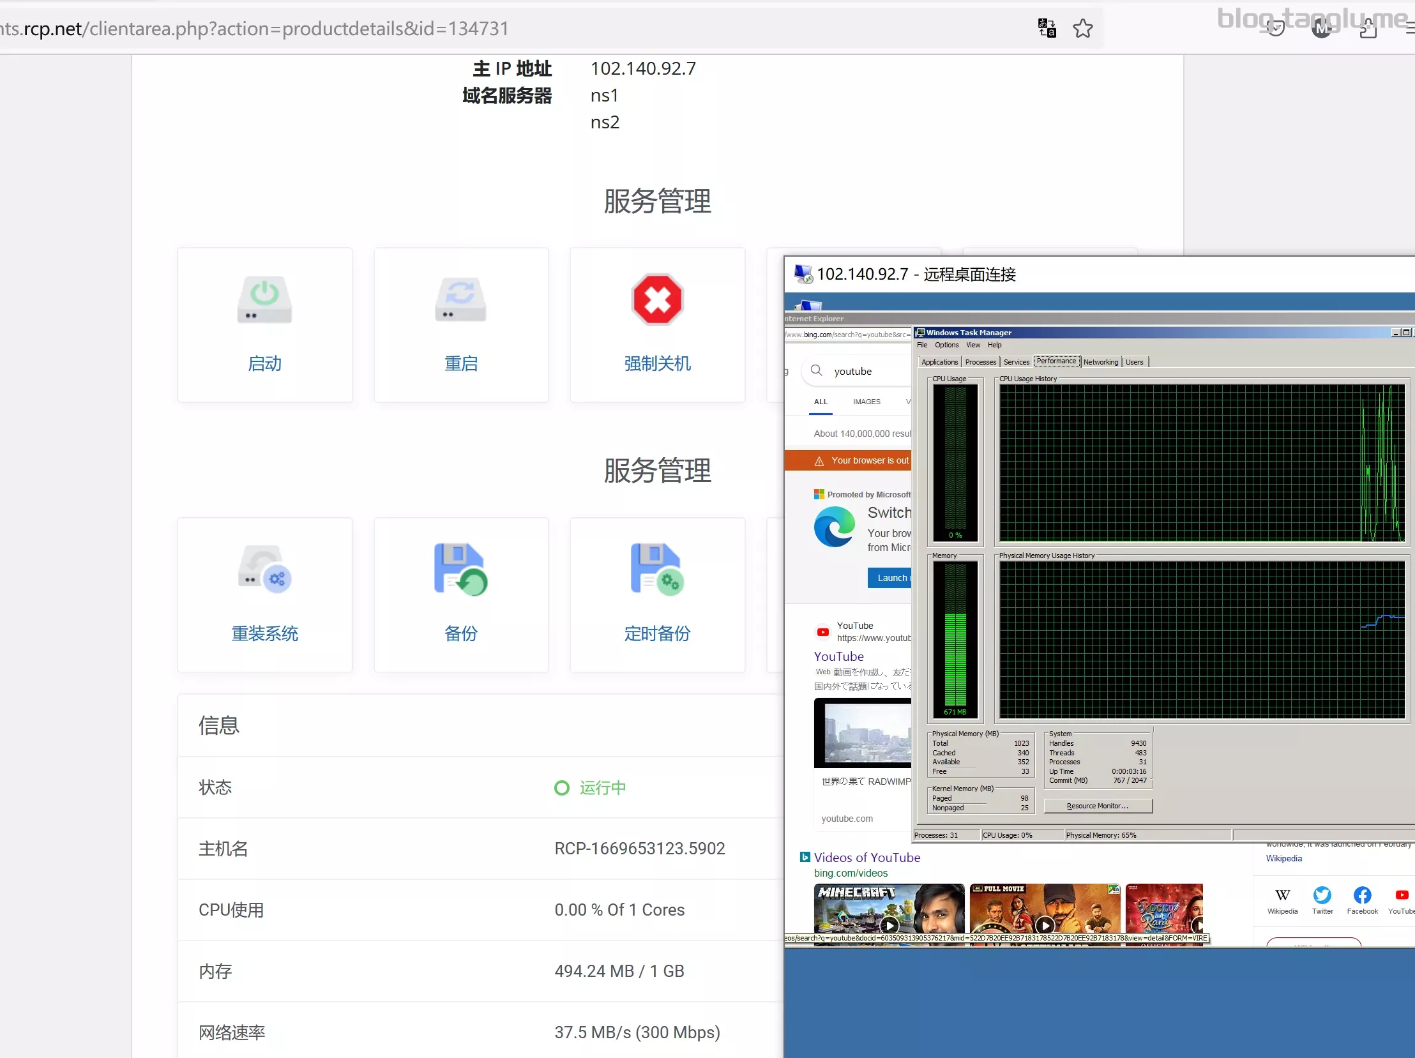Image resolution: width=1415 pixels, height=1058 pixels.
Task: Open the 定时备份 scheduled backup icon
Action: 657,570
